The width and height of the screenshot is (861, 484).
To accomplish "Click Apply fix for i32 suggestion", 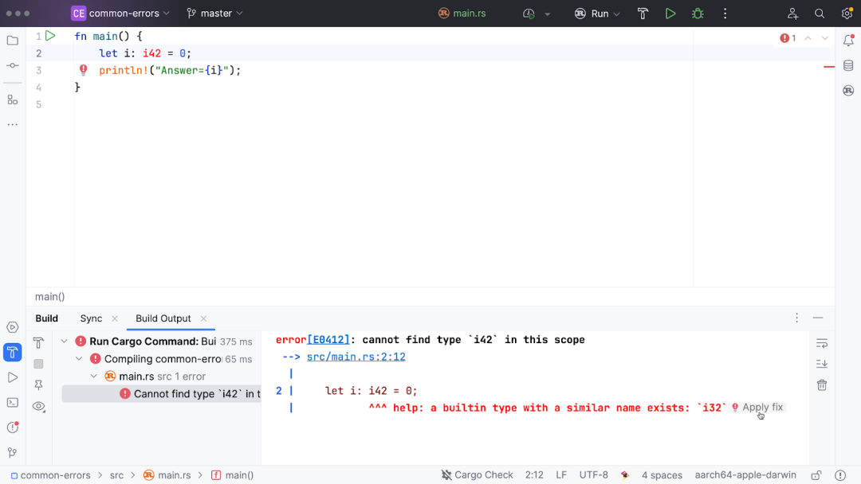I will (x=758, y=408).
